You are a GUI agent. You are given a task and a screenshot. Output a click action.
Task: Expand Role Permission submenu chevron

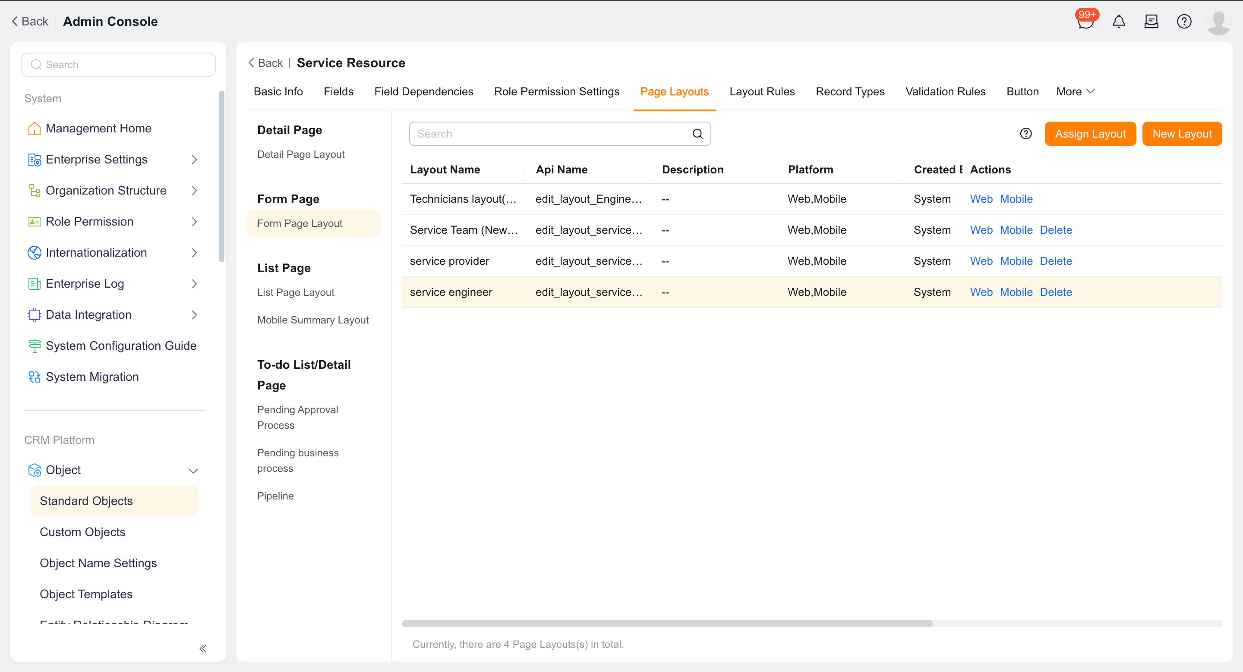coord(194,221)
